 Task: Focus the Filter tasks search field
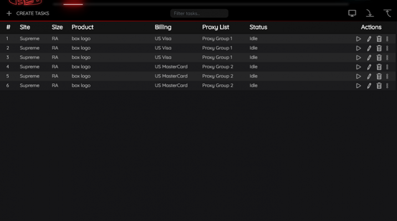(x=199, y=13)
